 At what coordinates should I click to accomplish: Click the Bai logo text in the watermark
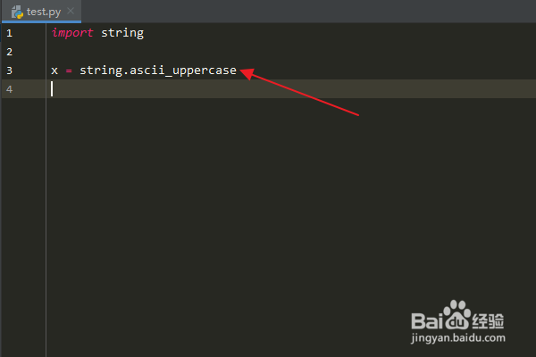click(x=426, y=318)
